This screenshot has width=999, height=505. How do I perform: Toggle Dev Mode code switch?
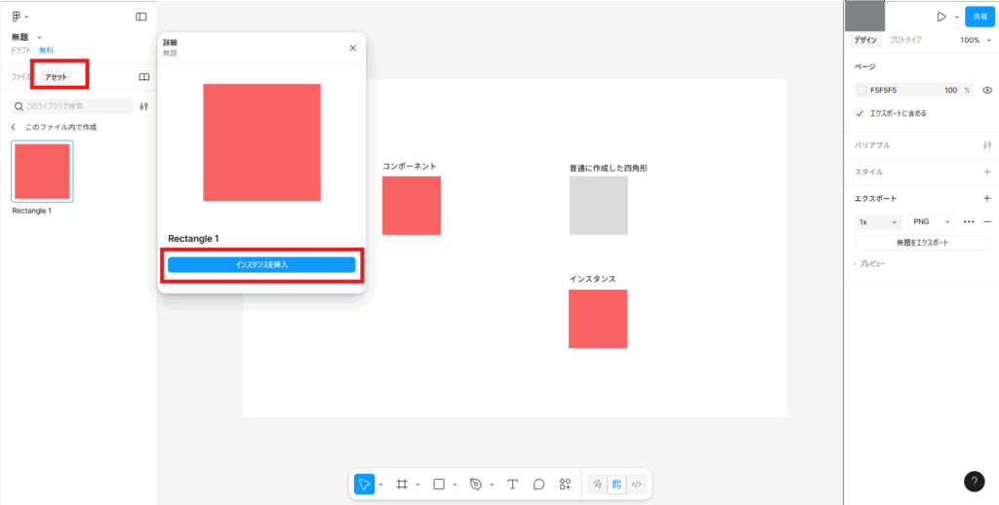pyautogui.click(x=636, y=484)
